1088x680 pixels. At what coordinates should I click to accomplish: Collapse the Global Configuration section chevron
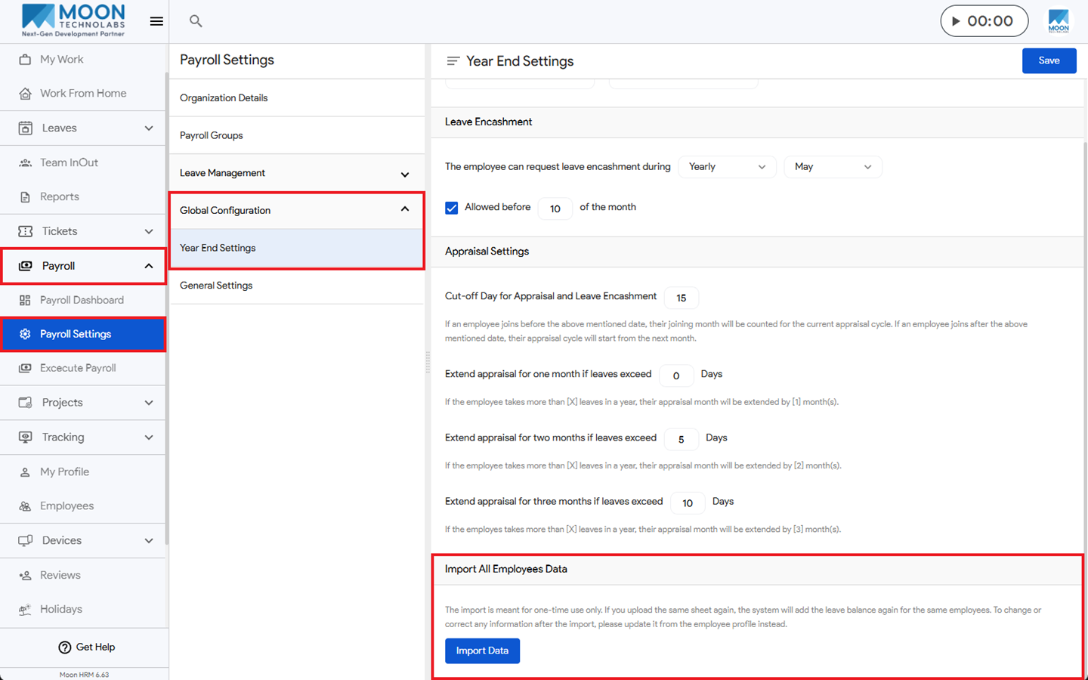tap(405, 209)
